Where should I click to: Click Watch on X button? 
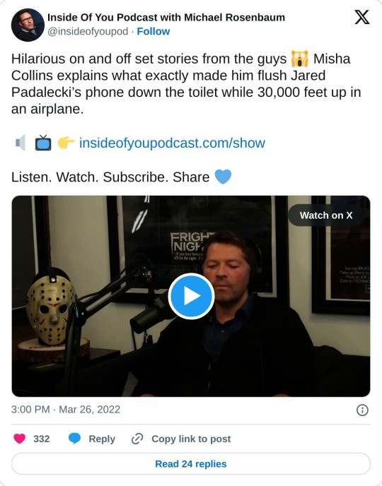click(326, 215)
